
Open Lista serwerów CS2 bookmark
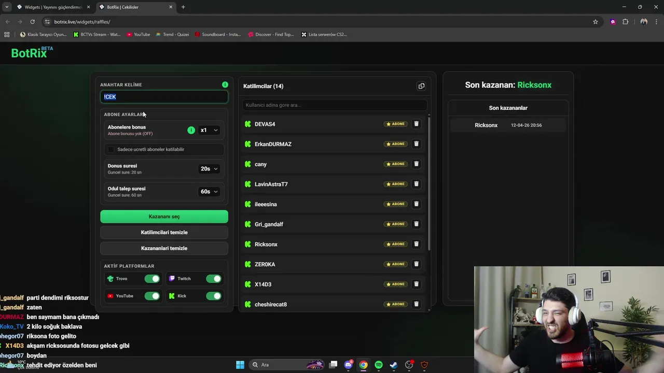tap(324, 35)
